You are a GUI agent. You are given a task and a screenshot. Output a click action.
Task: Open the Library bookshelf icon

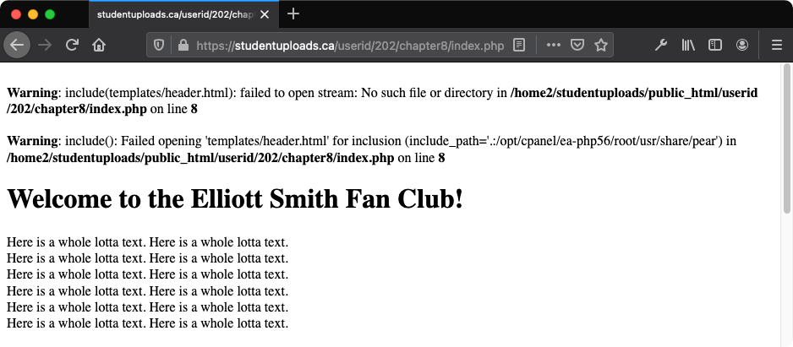pos(688,45)
